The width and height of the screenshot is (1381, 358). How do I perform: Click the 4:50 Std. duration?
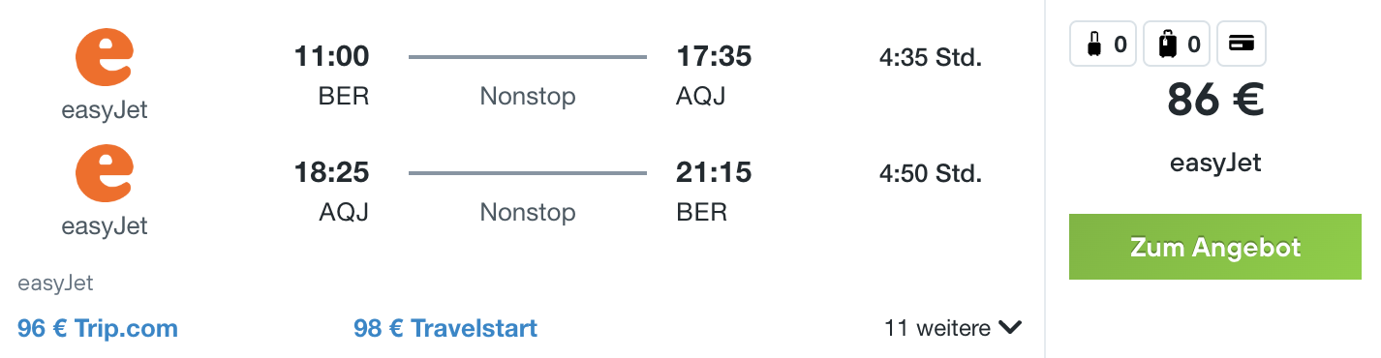[x=931, y=174]
